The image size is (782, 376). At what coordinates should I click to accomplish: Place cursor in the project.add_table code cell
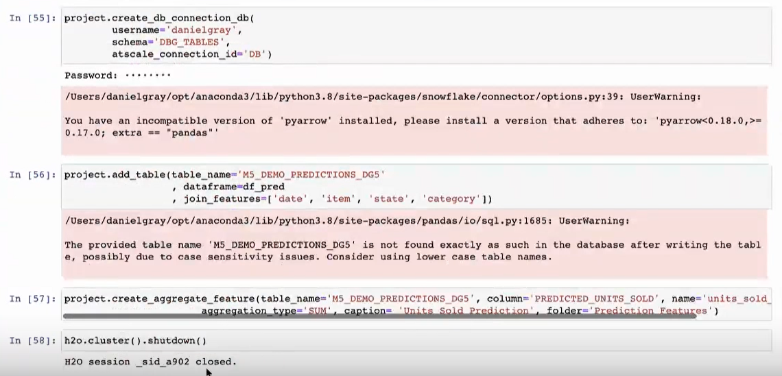[x=416, y=187]
